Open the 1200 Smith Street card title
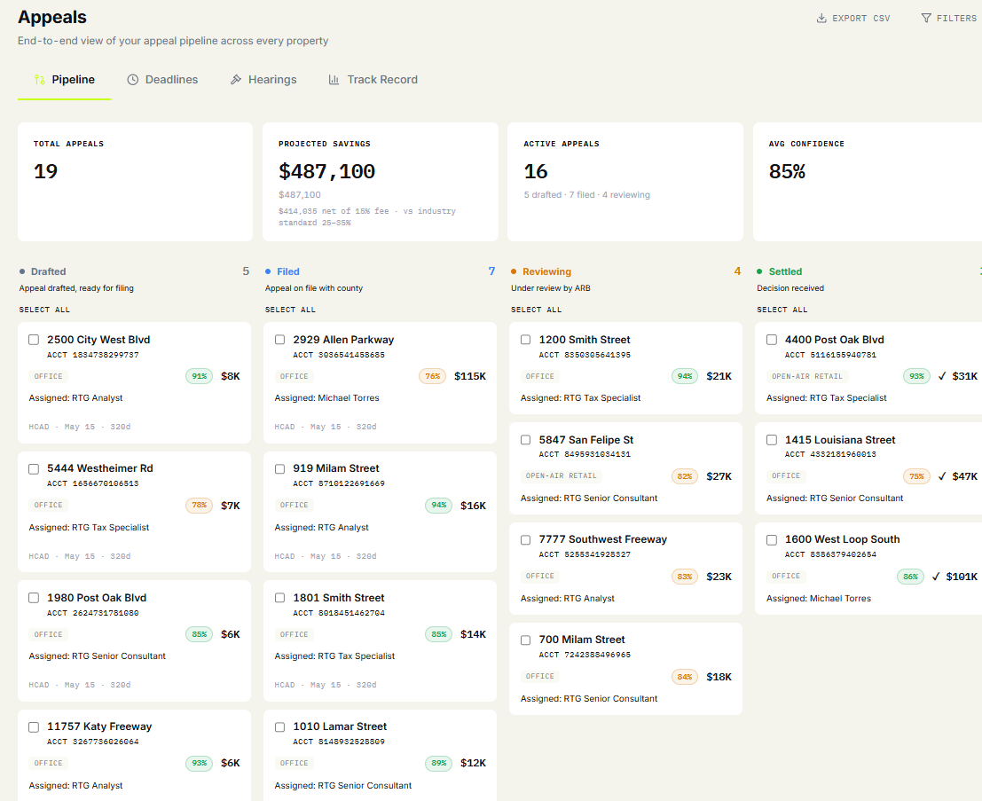Viewport: 982px width, 801px height. [585, 340]
